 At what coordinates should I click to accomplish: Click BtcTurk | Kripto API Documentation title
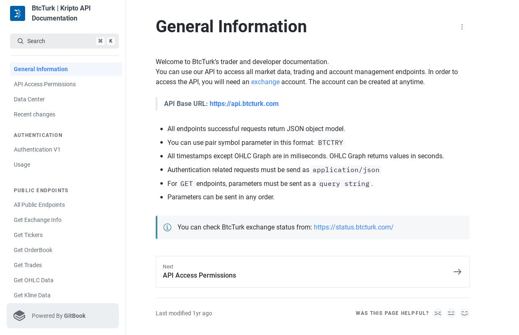tap(61, 13)
